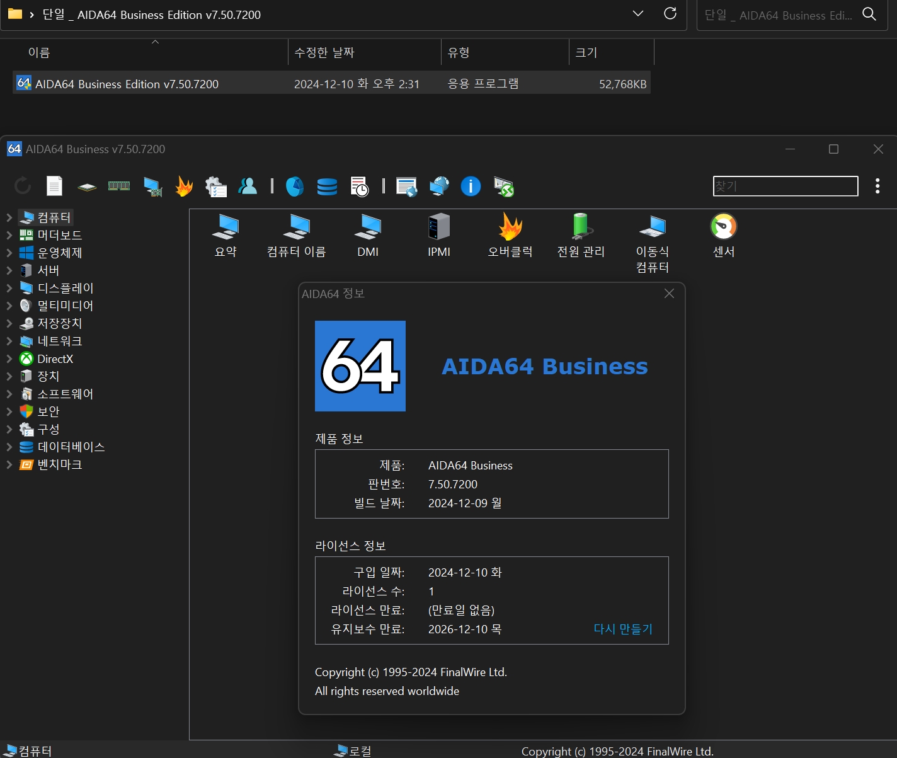
Task: Open the Explorer address bar history dropdown
Action: coord(637,14)
